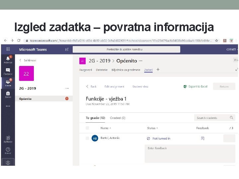239x179 pixels.
Task: Click student name Bartol, Antonio
Action: pyautogui.click(x=110, y=138)
